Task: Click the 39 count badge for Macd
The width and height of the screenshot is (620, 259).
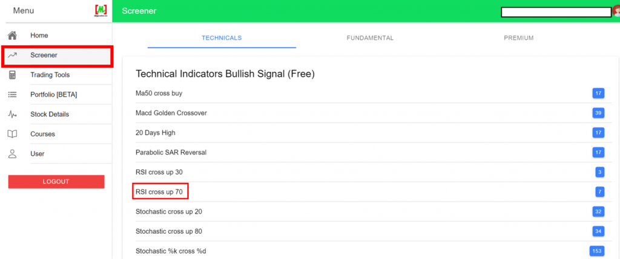Action: (598, 113)
